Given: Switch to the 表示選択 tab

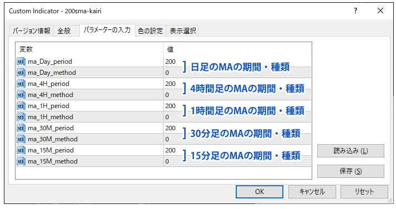Looking at the screenshot, I should click(182, 31).
